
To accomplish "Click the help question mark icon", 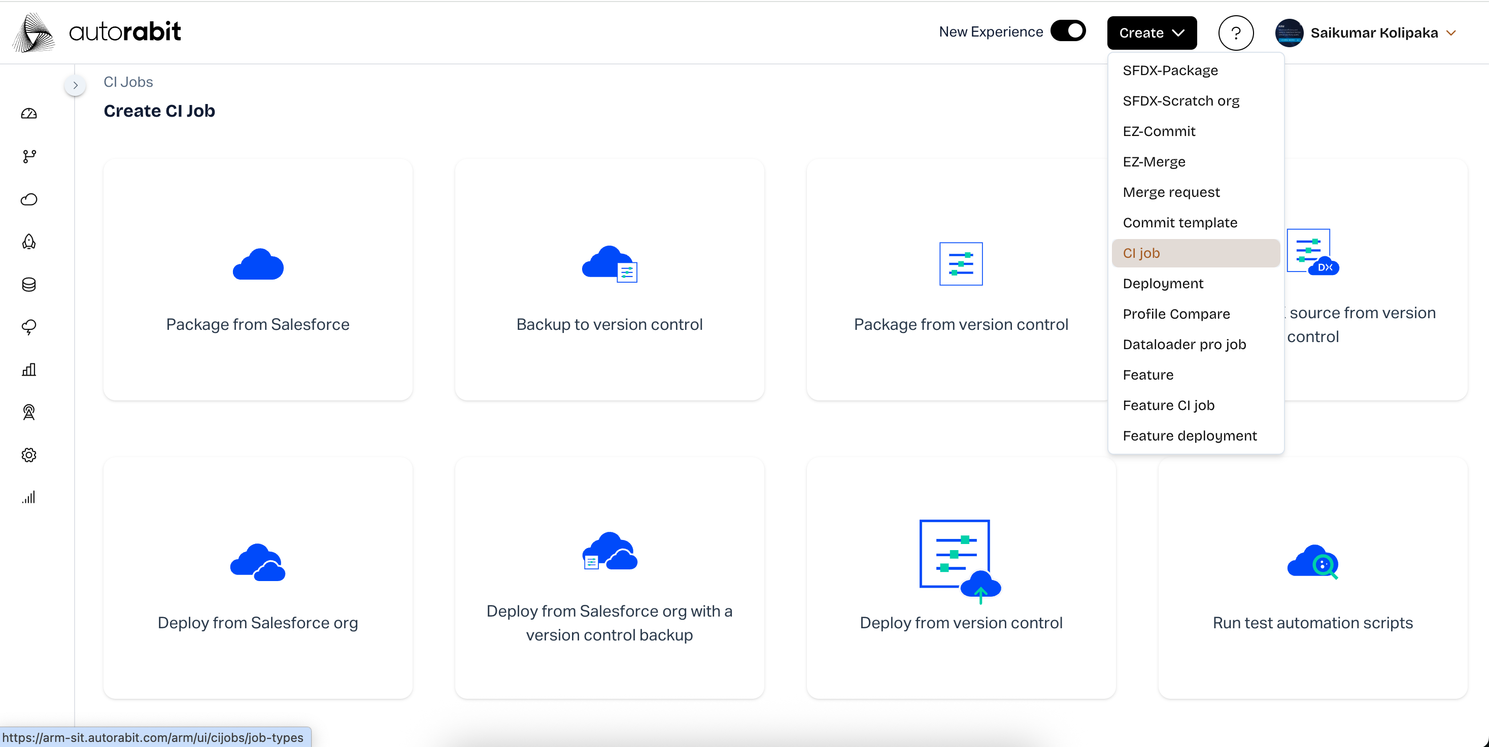I will (1235, 33).
